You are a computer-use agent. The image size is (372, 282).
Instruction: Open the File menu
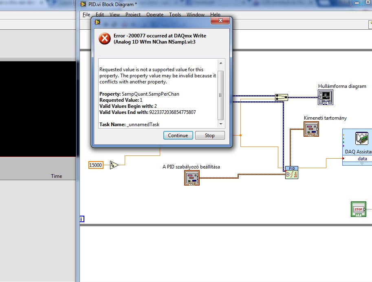pos(86,15)
